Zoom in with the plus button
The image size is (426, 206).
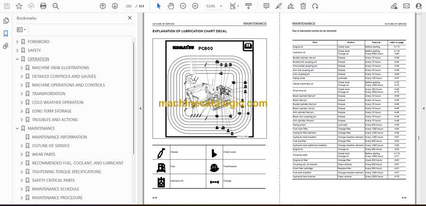click(x=195, y=6)
